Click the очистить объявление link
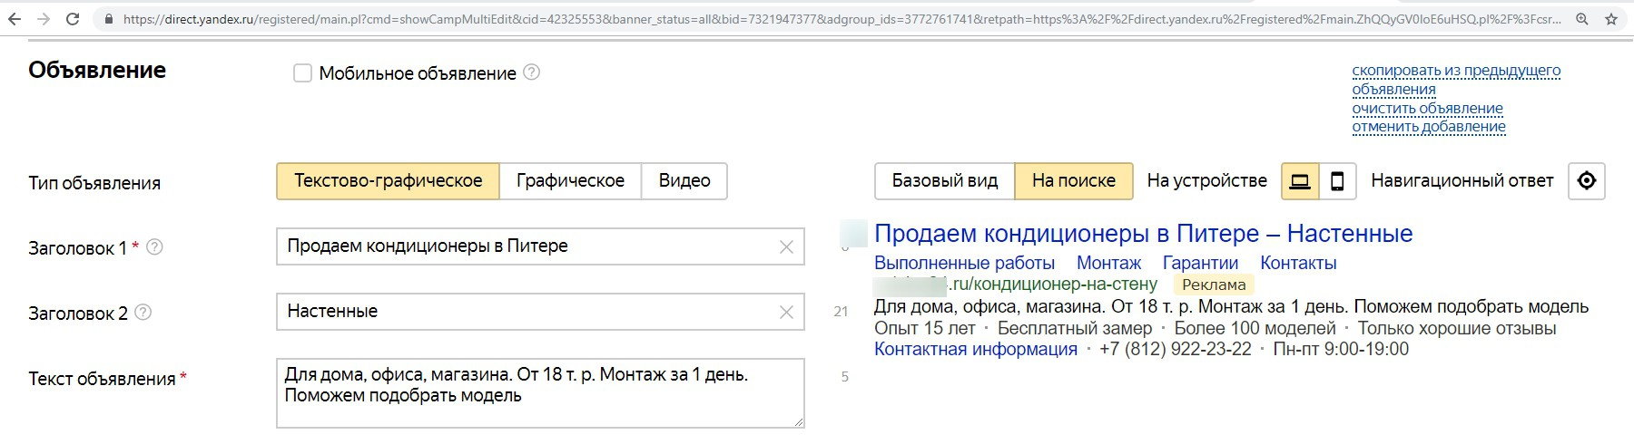Screen dimensions: 1634x444 1427,109
